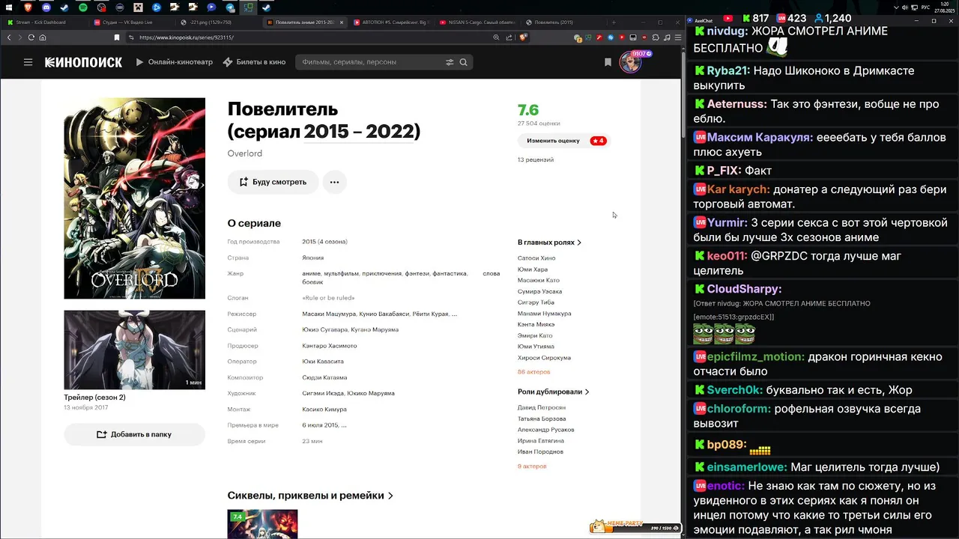This screenshot has height=539, width=959.
Task: Expand Роли дублировали section
Action: coord(553,392)
